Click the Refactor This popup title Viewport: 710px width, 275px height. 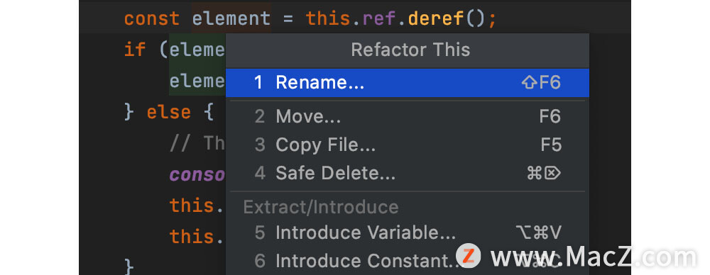[x=410, y=50]
